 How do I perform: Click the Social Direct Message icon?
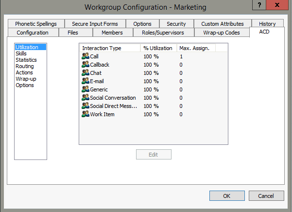click(86, 106)
